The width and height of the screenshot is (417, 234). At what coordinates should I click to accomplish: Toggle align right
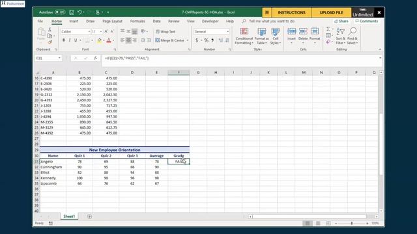(x=135, y=40)
